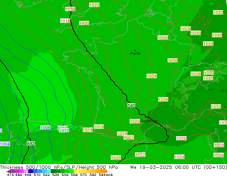227x176 pixels.
Task: Select the map title 'Thickness 500/1000 hPa/SLP/Height 500 hPa'
Action: 59,167
